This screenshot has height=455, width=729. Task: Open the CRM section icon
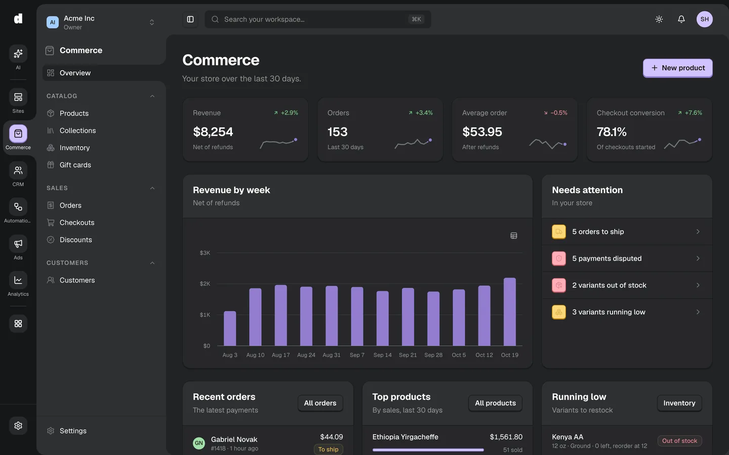[18, 170]
